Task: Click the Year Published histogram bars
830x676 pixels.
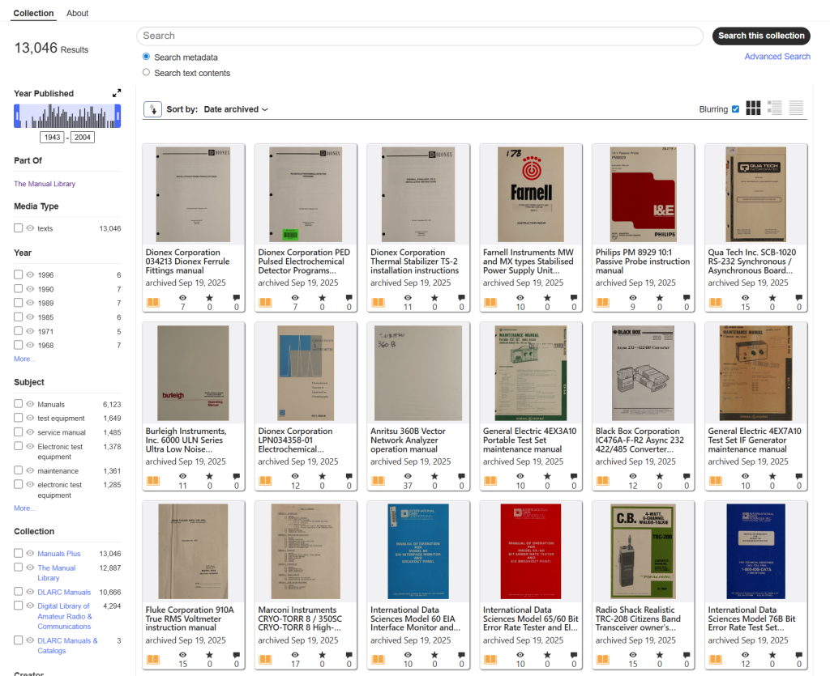Action: (67, 117)
